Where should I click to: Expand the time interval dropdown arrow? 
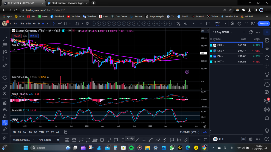click(x=47, y=23)
